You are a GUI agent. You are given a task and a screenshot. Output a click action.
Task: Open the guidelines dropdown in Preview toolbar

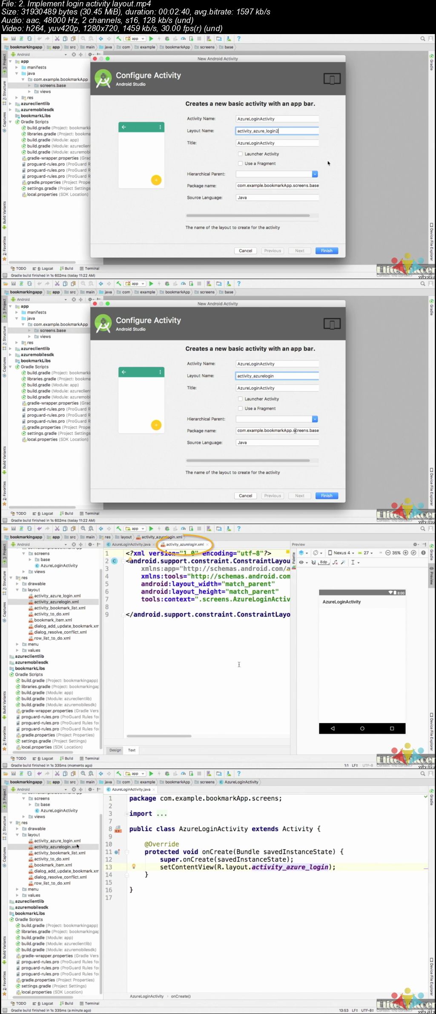click(355, 562)
